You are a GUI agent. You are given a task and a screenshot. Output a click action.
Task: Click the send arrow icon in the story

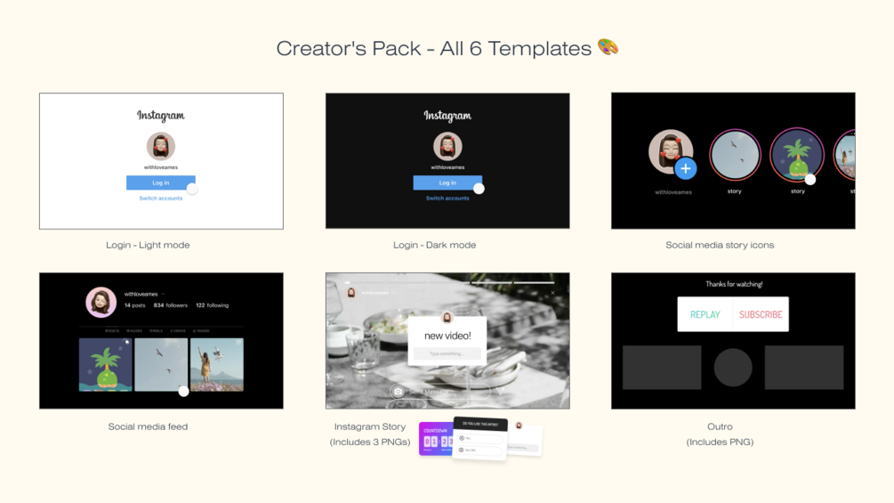click(500, 391)
